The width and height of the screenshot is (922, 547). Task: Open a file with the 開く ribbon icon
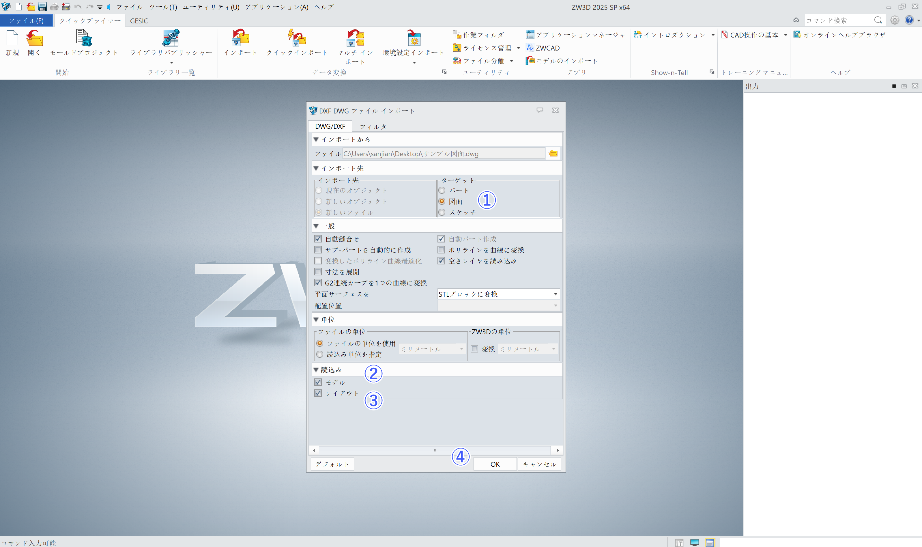34,42
